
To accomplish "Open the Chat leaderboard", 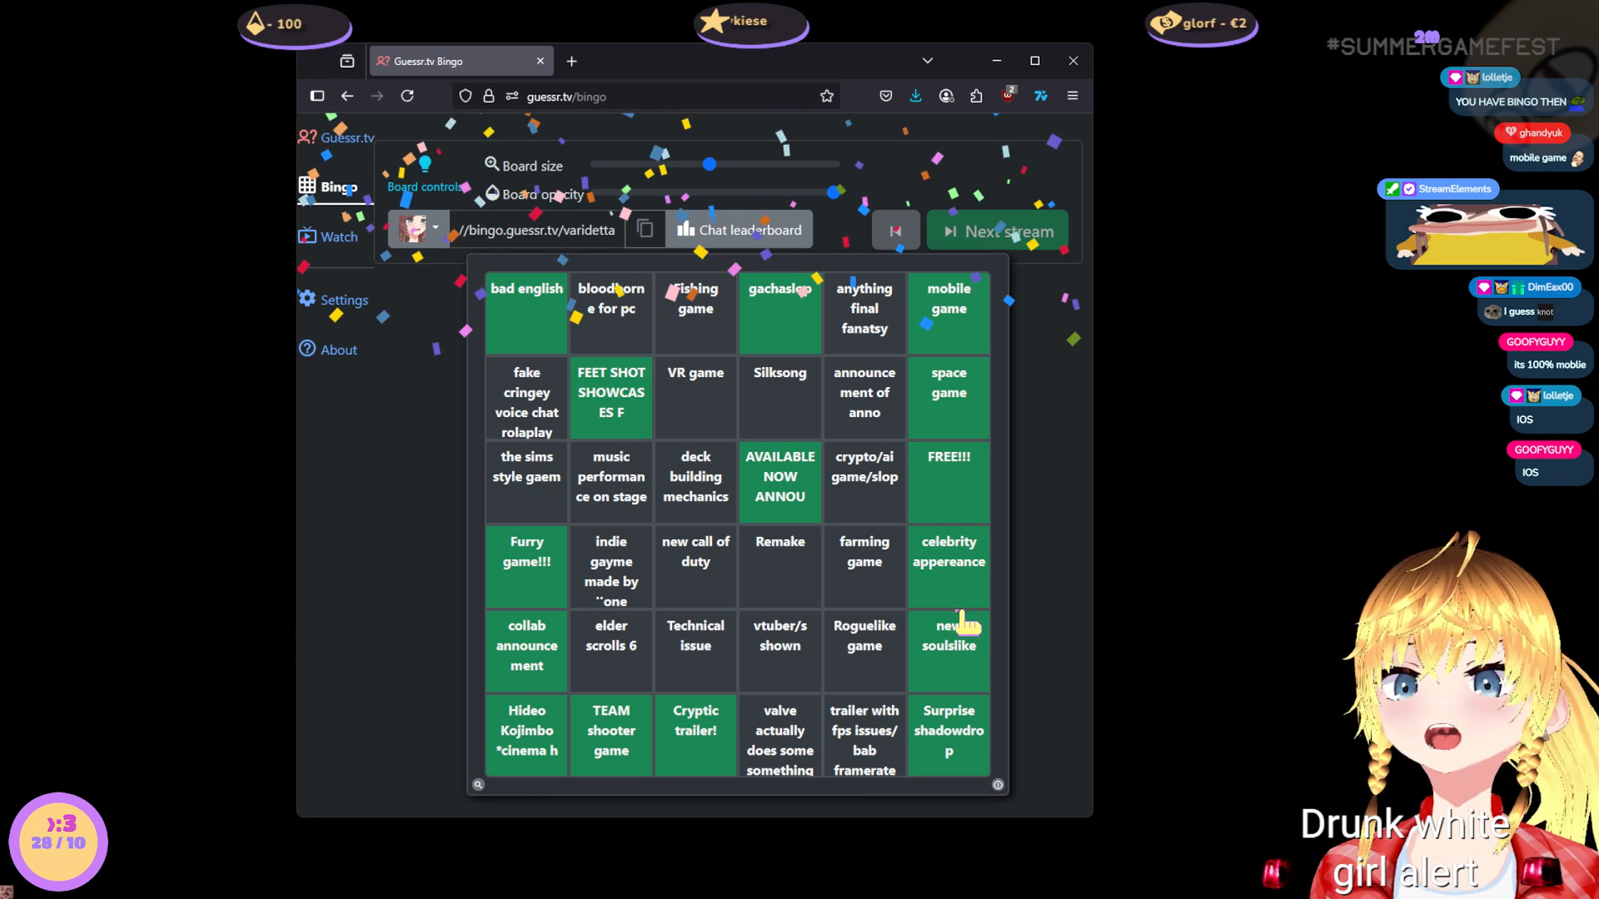I will tap(740, 230).
